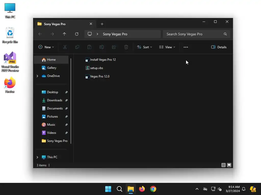This screenshot has width=261, height=195.
Task: Launch Visual Studio 2022 Preview desktop shortcut
Action: [10, 62]
